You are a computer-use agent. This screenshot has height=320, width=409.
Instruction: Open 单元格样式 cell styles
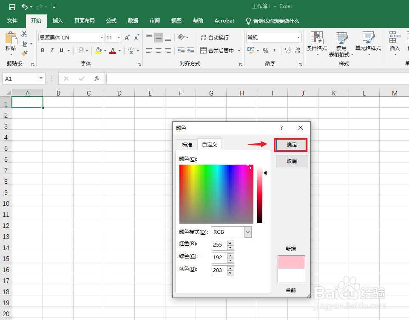(x=368, y=43)
